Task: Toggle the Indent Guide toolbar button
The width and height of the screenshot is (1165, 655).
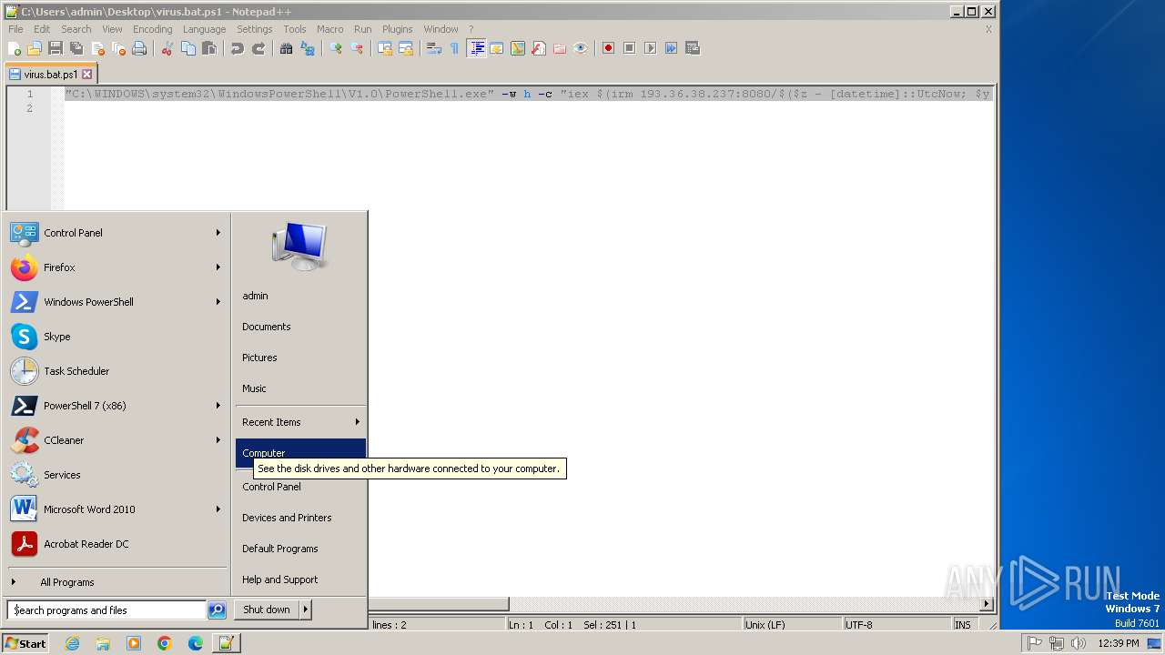Action: coord(476,48)
